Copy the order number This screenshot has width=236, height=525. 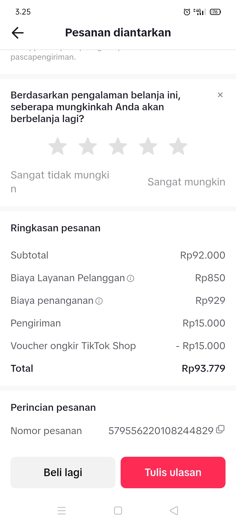click(221, 430)
